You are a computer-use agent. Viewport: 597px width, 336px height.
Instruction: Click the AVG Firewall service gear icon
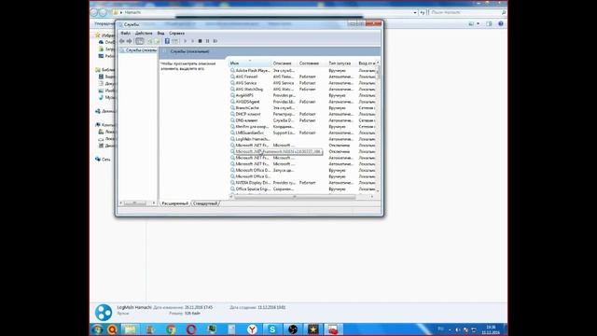(x=232, y=77)
